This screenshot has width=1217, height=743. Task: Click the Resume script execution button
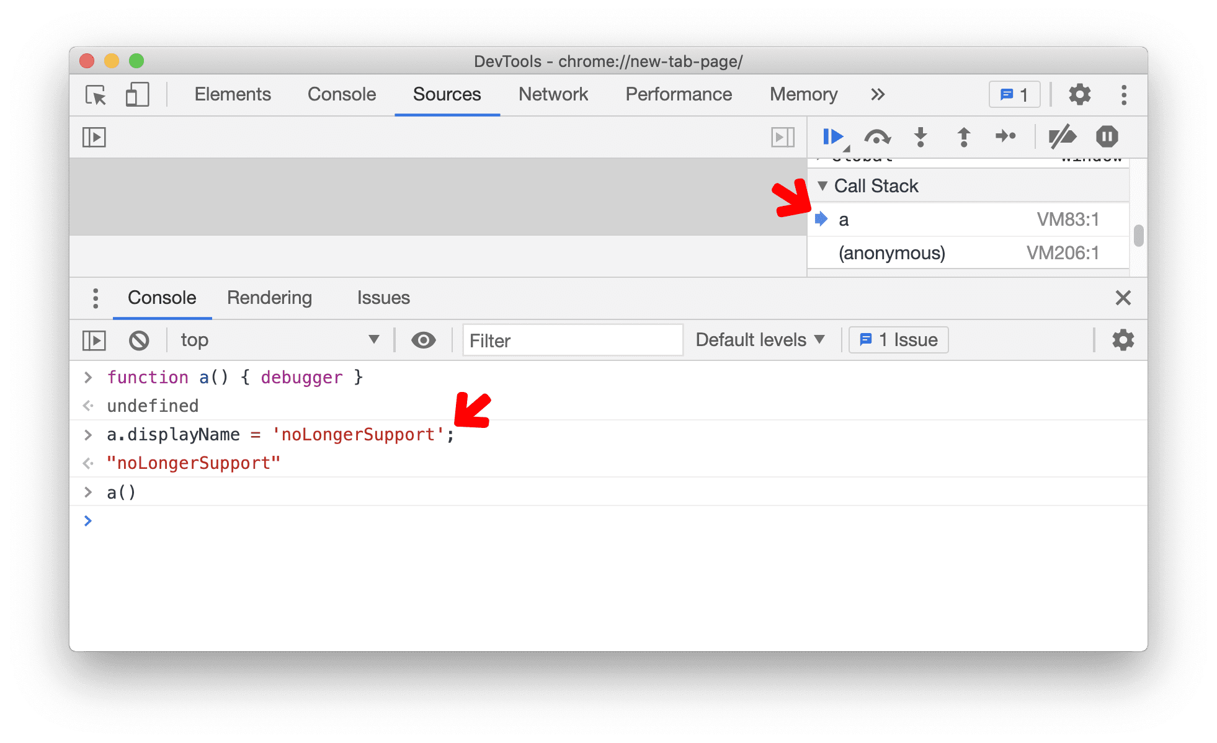click(830, 136)
